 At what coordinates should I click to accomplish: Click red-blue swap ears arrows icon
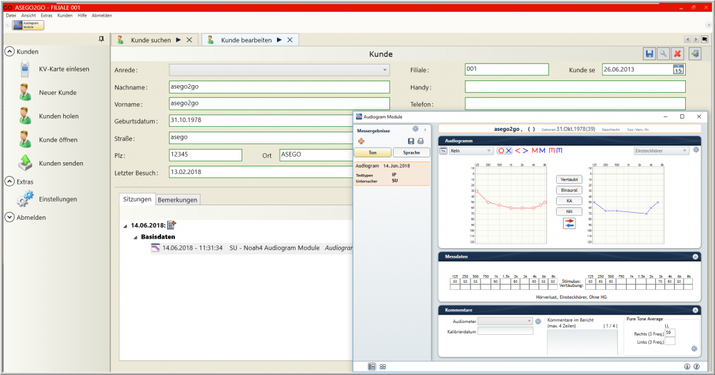coord(569,223)
